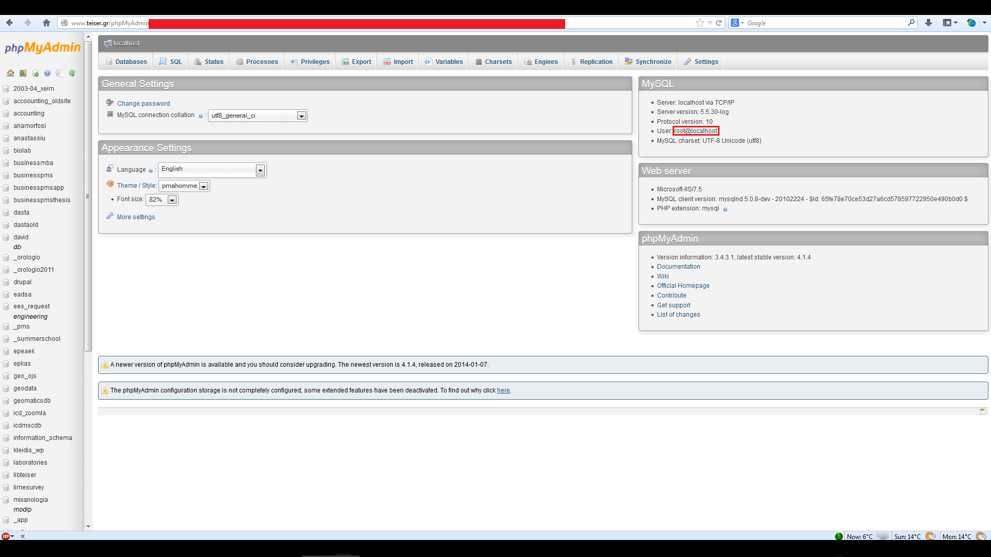Open the Synchronize tab
991x557 pixels.
648,62
